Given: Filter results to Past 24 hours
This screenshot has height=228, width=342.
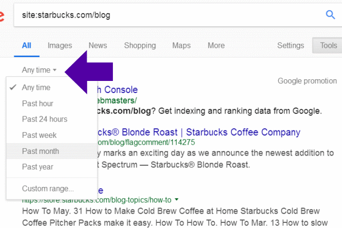Looking at the screenshot, I should (x=44, y=119).
